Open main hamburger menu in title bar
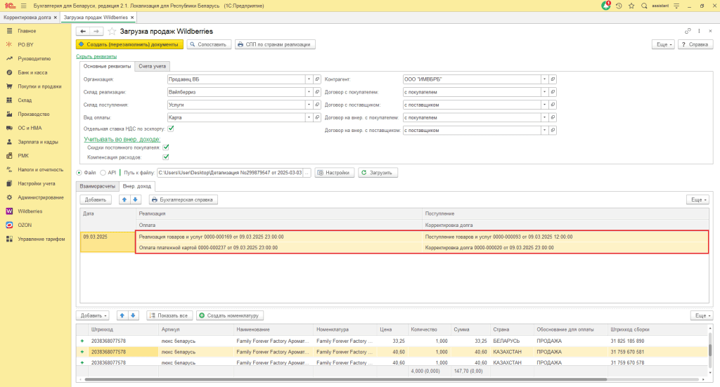 coord(24,6)
